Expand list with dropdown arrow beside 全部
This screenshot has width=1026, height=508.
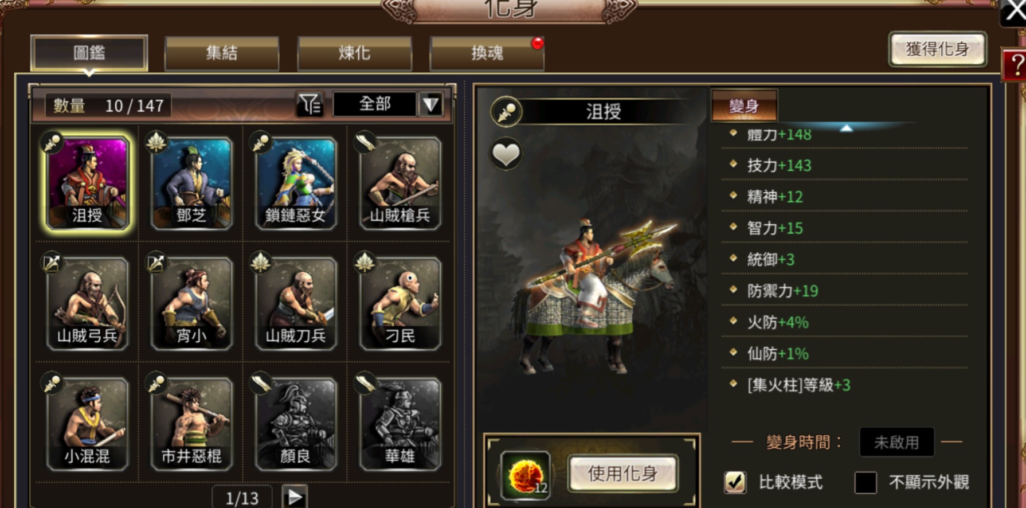click(x=431, y=104)
